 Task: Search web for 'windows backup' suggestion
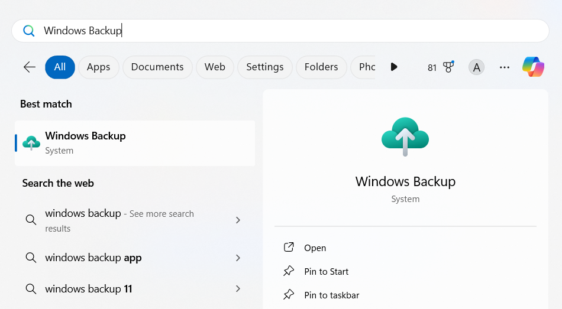(135, 220)
